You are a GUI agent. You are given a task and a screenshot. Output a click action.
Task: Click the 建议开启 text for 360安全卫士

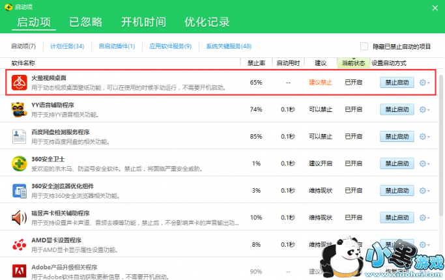tap(321, 163)
